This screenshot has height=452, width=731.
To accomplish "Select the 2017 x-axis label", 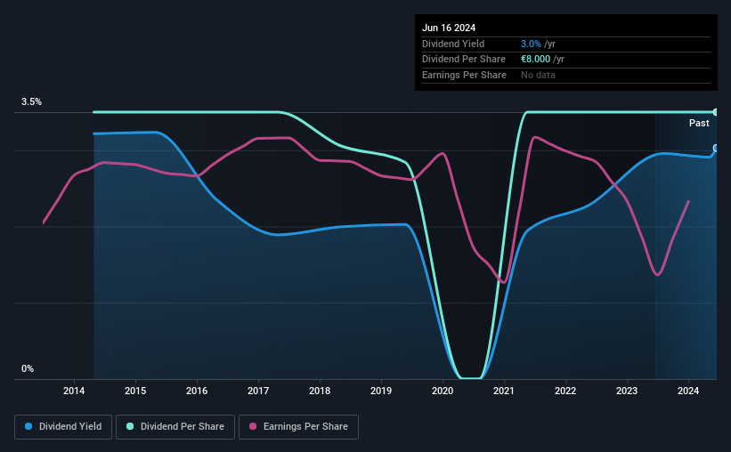I will (x=258, y=391).
